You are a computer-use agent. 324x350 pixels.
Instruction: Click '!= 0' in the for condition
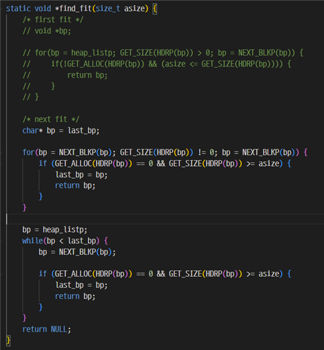point(206,152)
